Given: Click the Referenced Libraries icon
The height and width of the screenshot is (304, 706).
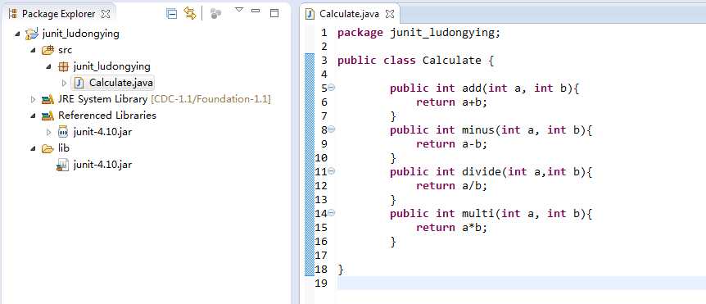Looking at the screenshot, I should [48, 116].
